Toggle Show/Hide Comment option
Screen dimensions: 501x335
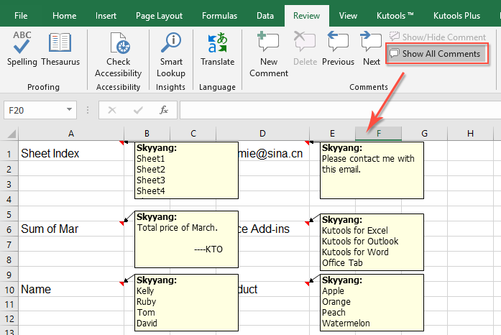(x=438, y=37)
